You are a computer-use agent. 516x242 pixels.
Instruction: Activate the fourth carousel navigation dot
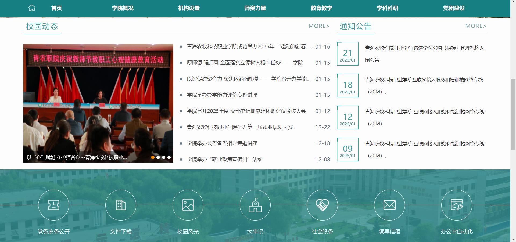tap(170, 157)
